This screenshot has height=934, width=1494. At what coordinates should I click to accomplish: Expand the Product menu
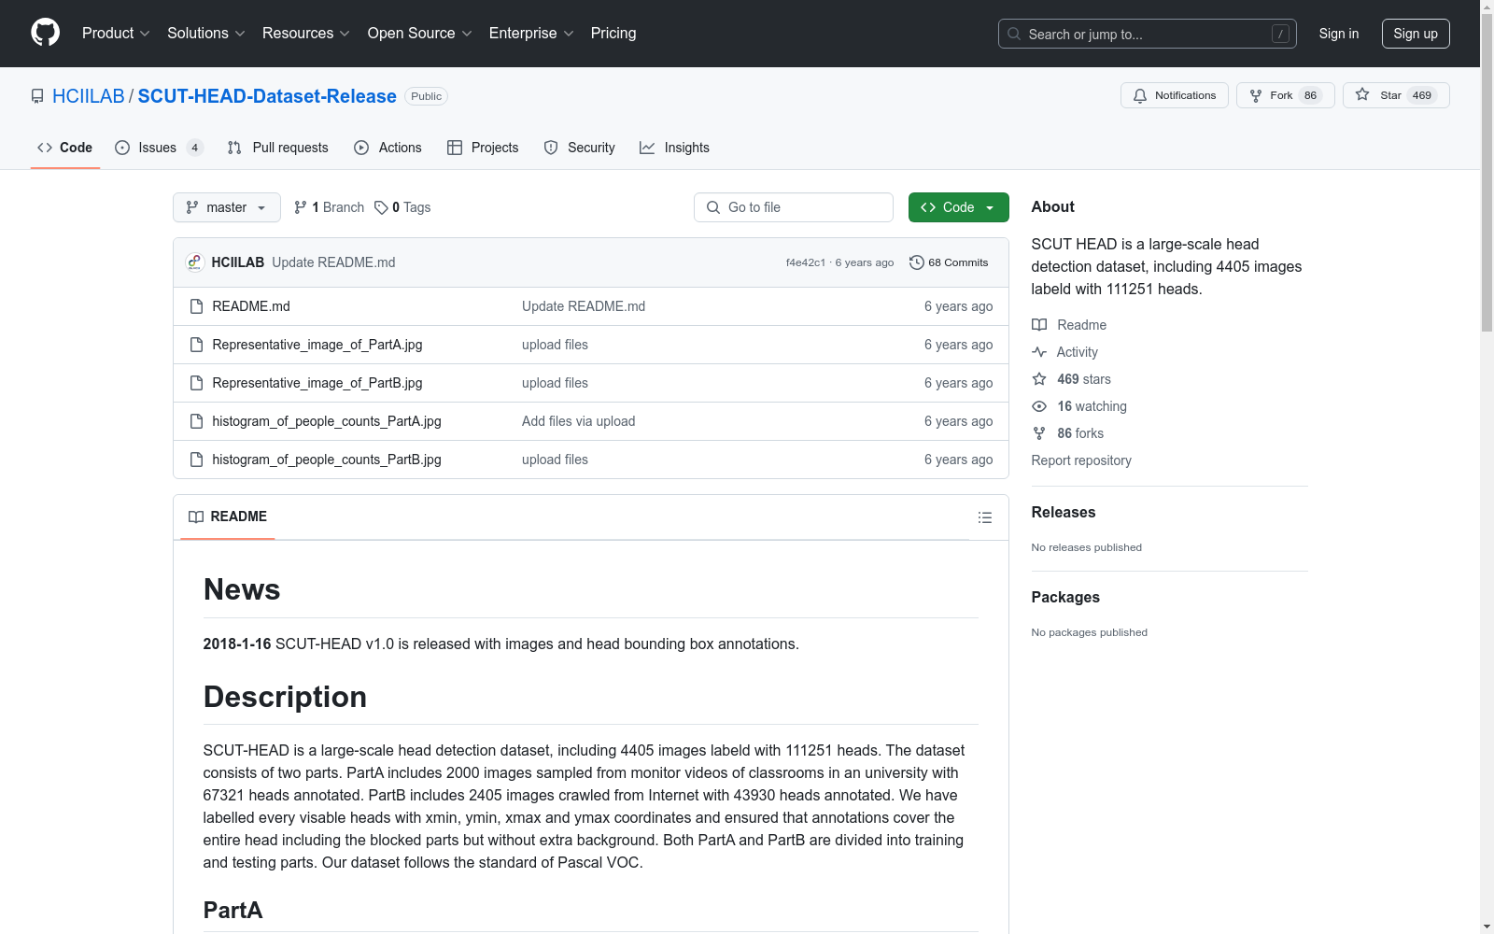click(x=116, y=33)
